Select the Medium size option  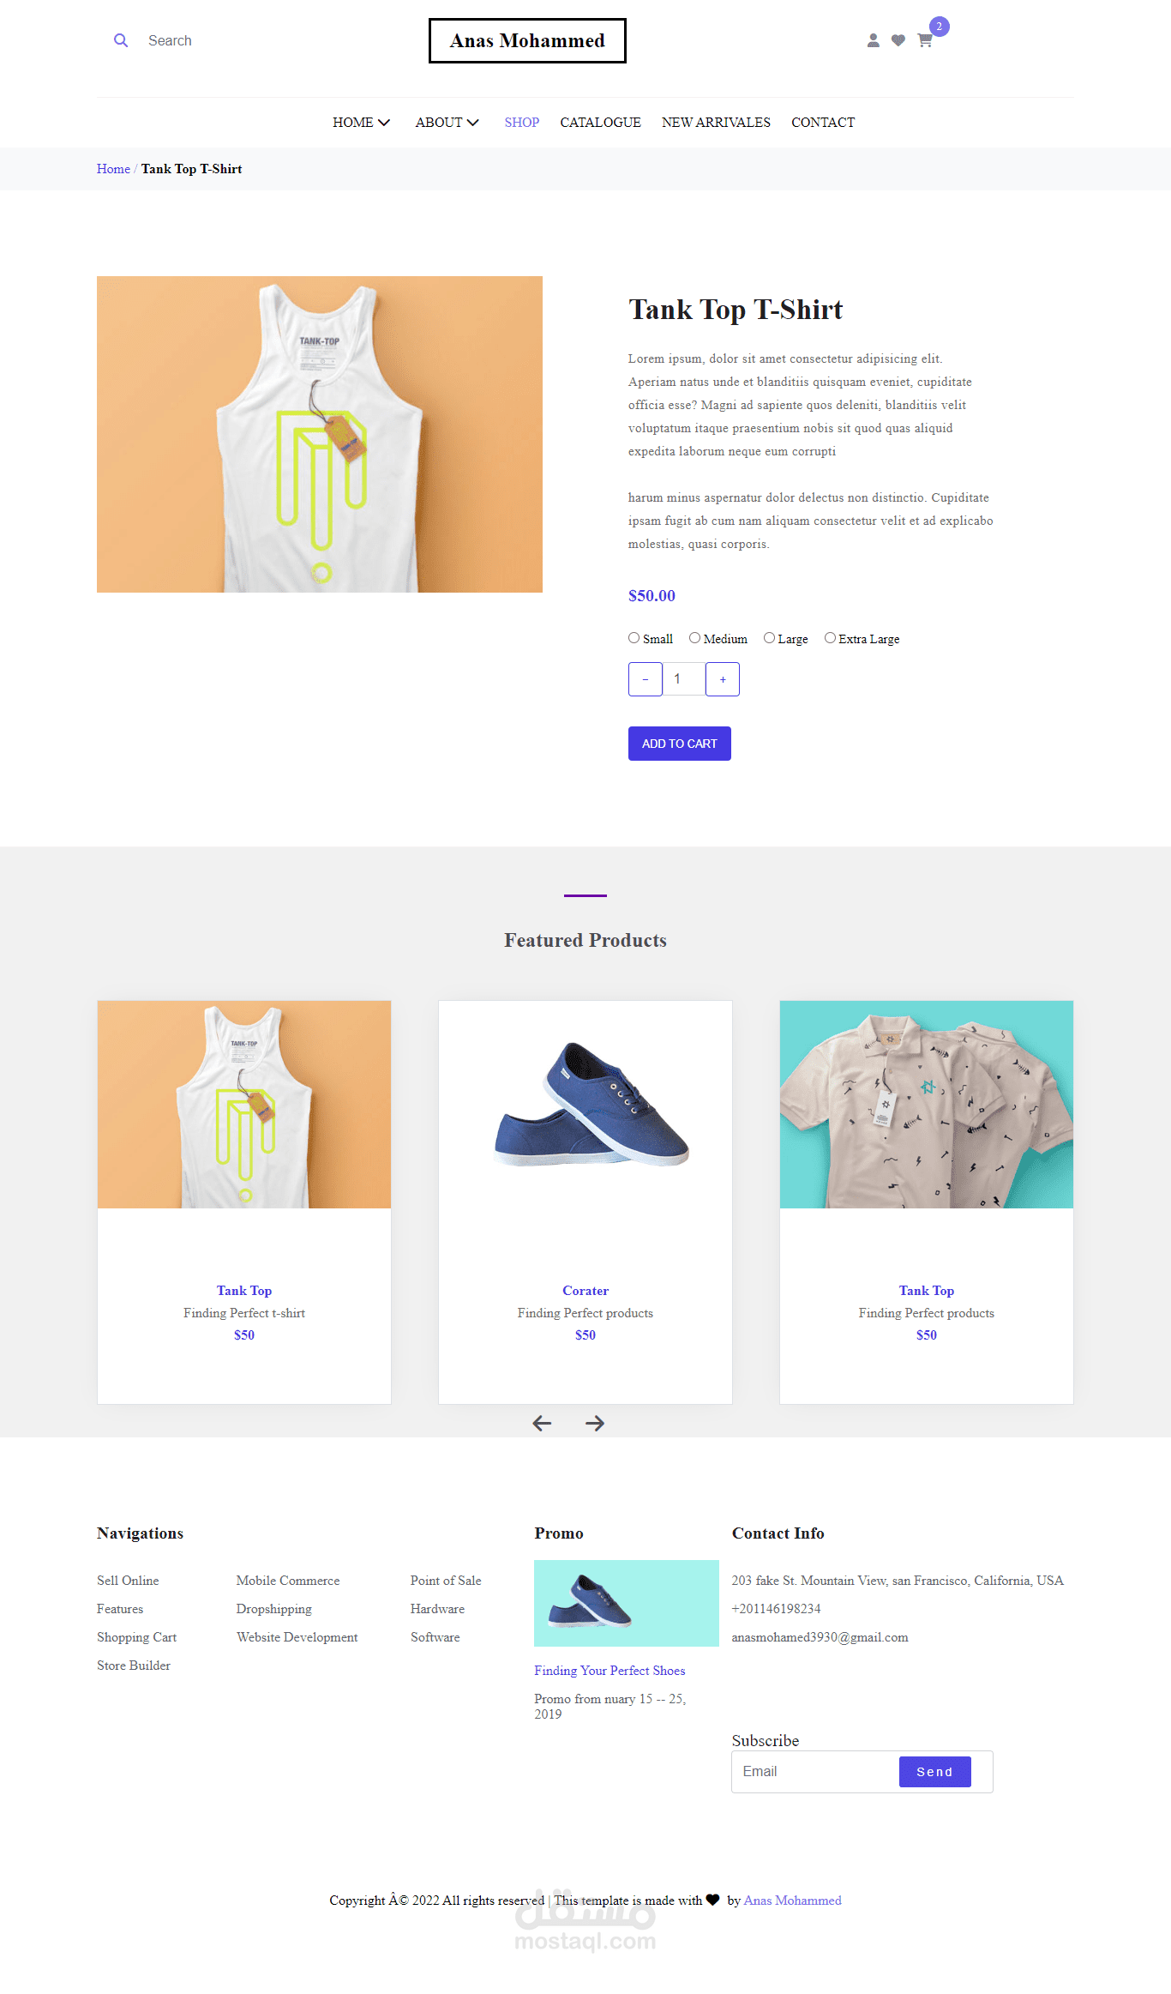(695, 638)
